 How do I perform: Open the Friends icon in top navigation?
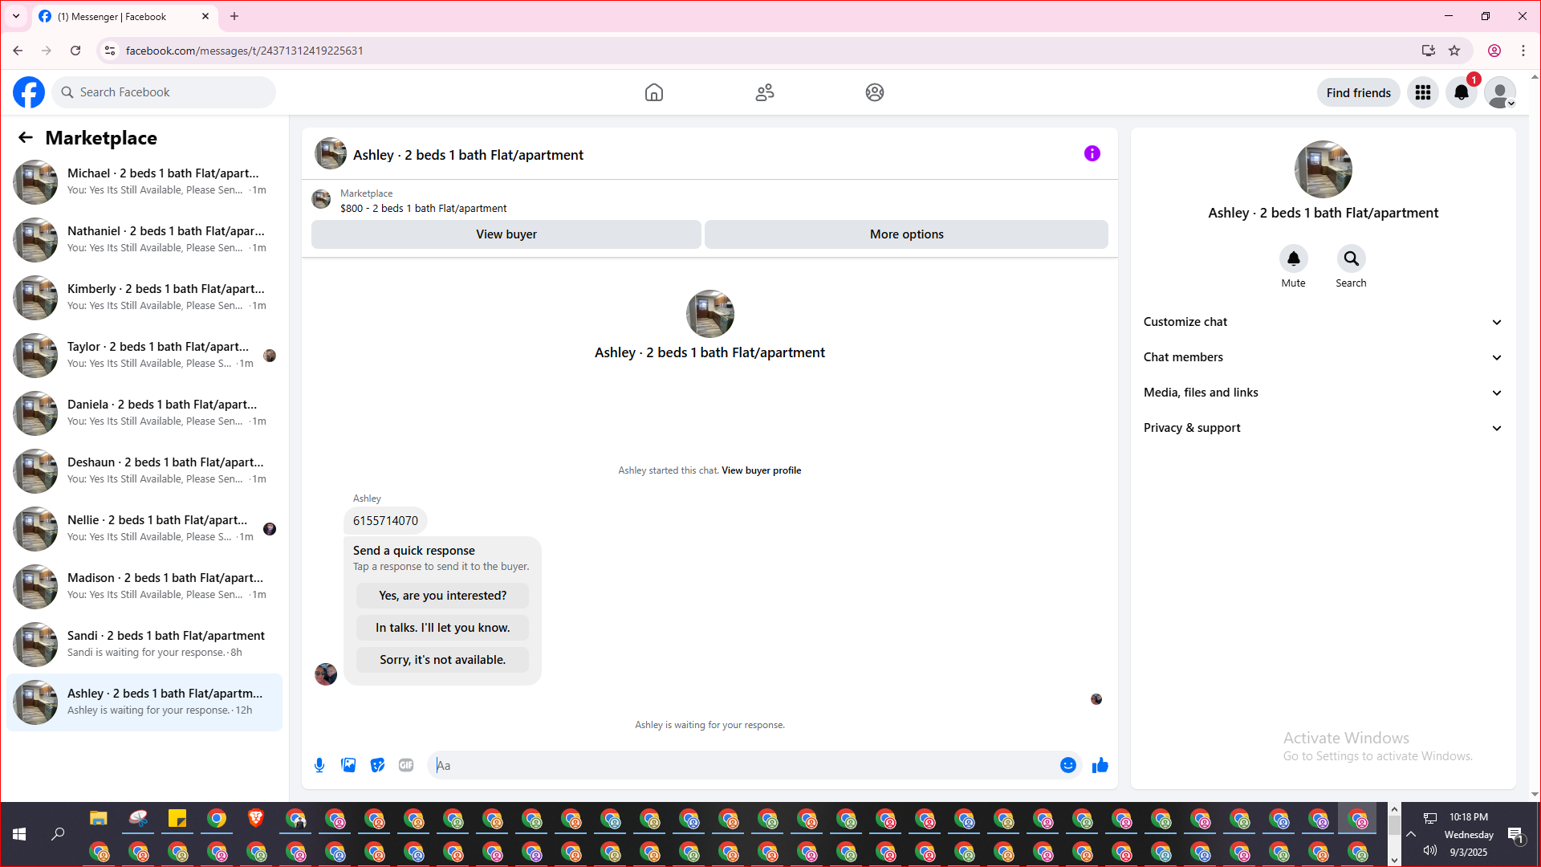pyautogui.click(x=765, y=92)
